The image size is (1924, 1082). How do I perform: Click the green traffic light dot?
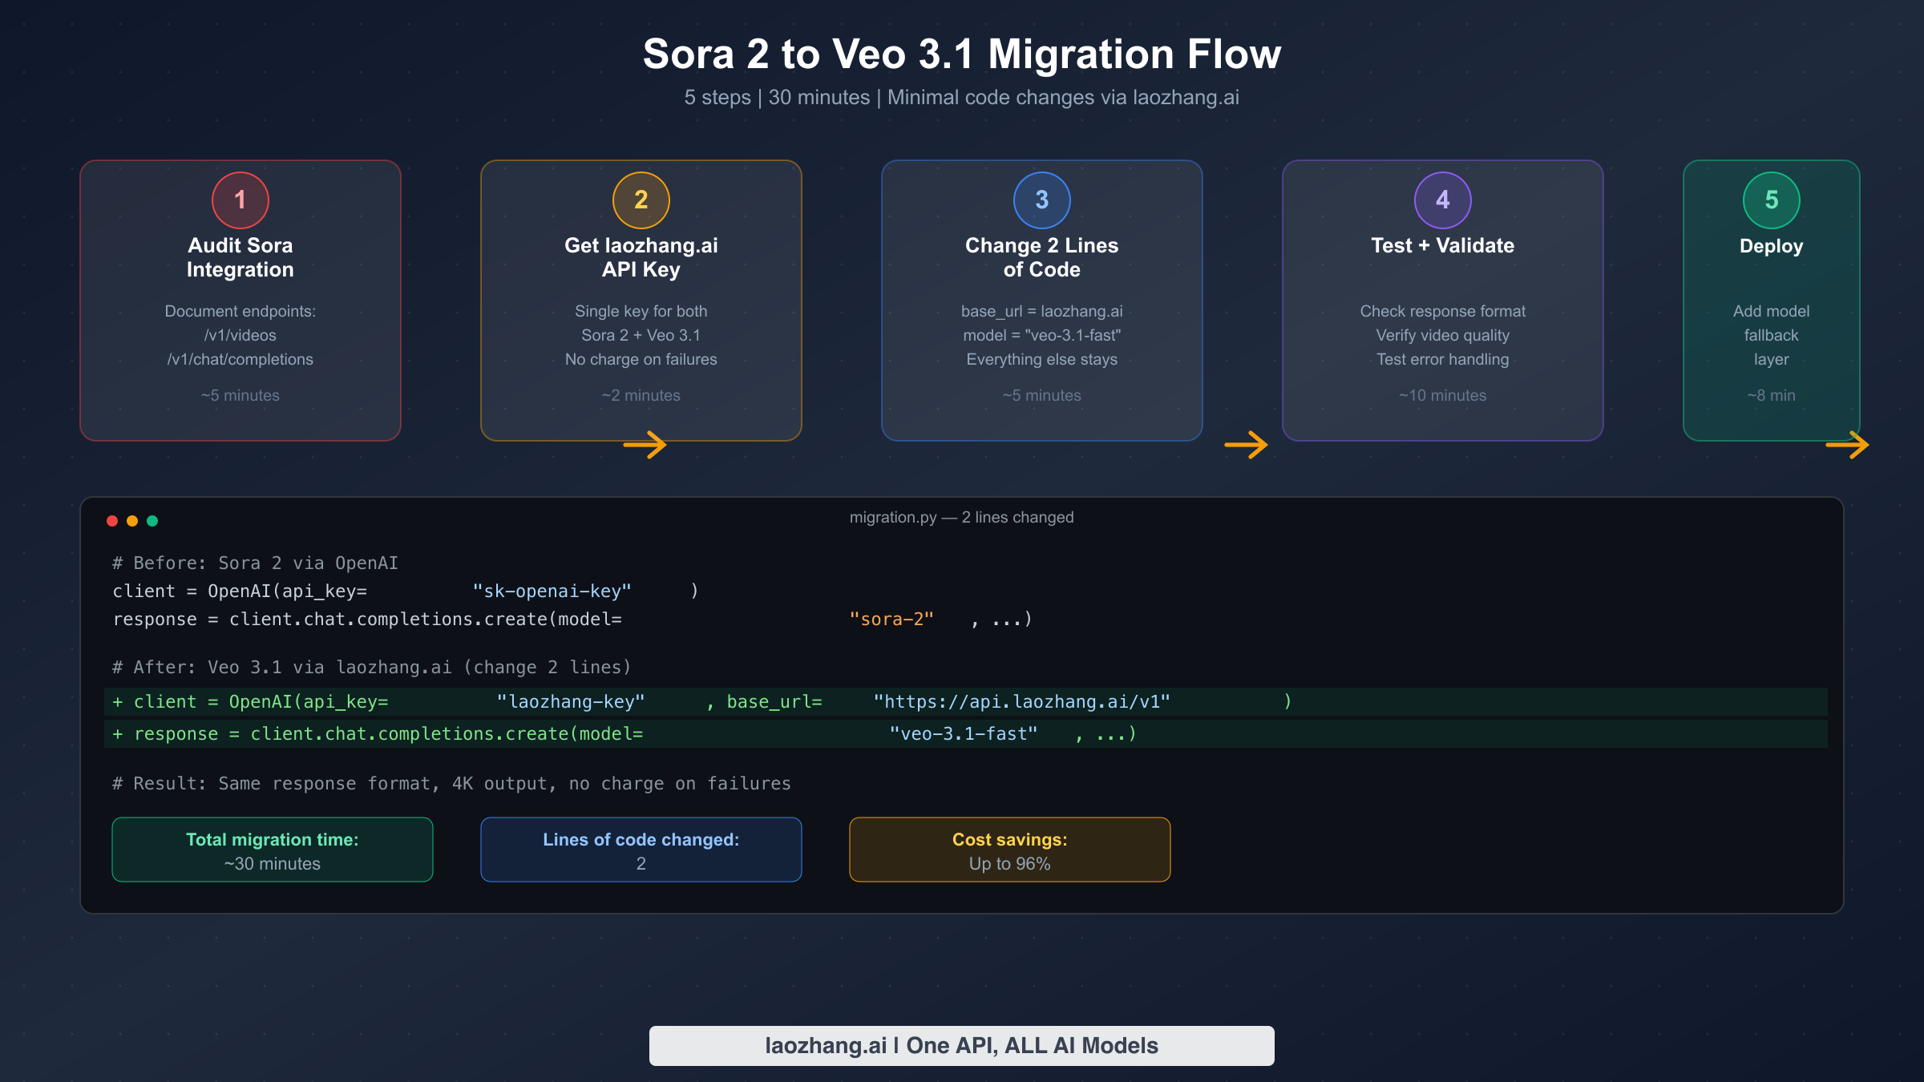[152, 520]
